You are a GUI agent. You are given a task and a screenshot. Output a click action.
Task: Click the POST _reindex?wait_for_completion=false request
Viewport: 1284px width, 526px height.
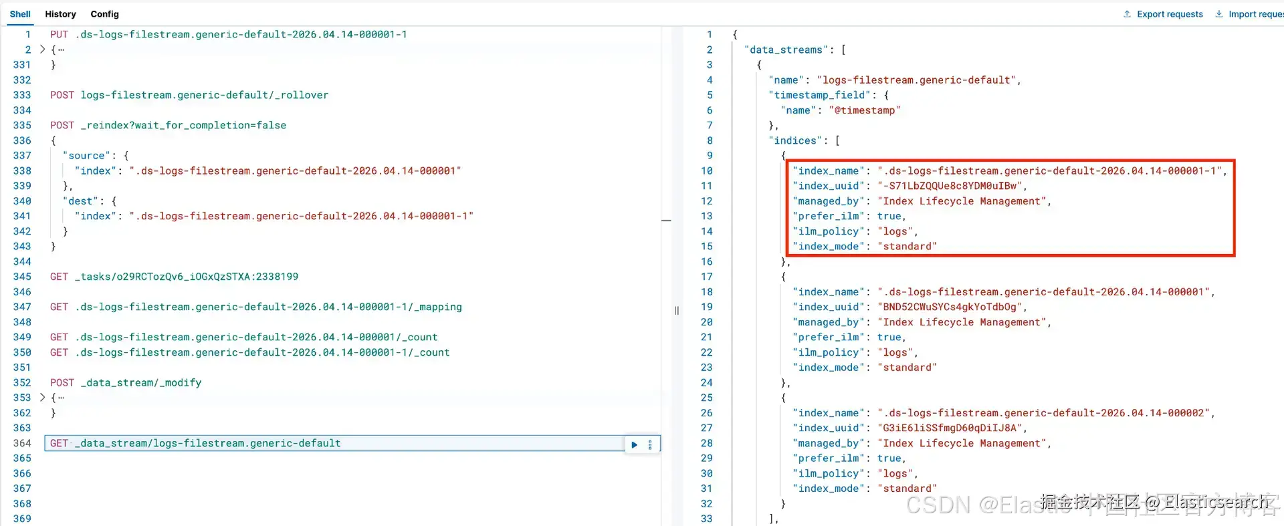pyautogui.click(x=168, y=126)
